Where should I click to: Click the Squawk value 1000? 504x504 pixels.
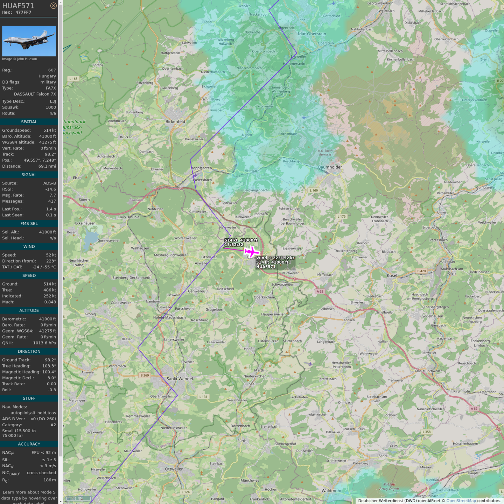[50, 107]
